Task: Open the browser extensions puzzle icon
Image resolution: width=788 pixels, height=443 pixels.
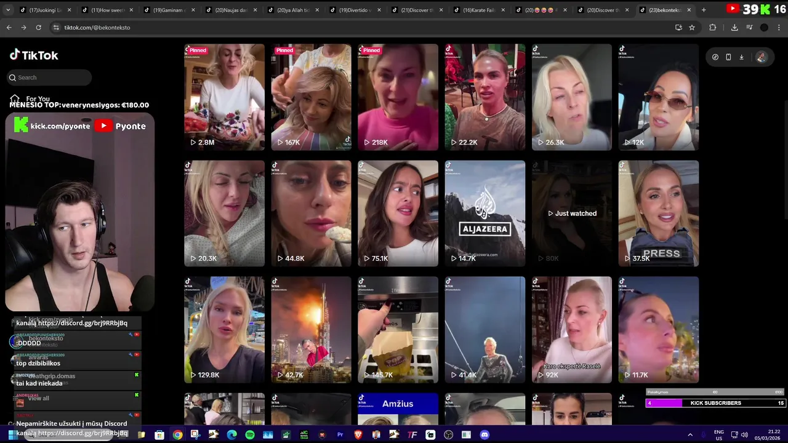Action: (x=713, y=28)
